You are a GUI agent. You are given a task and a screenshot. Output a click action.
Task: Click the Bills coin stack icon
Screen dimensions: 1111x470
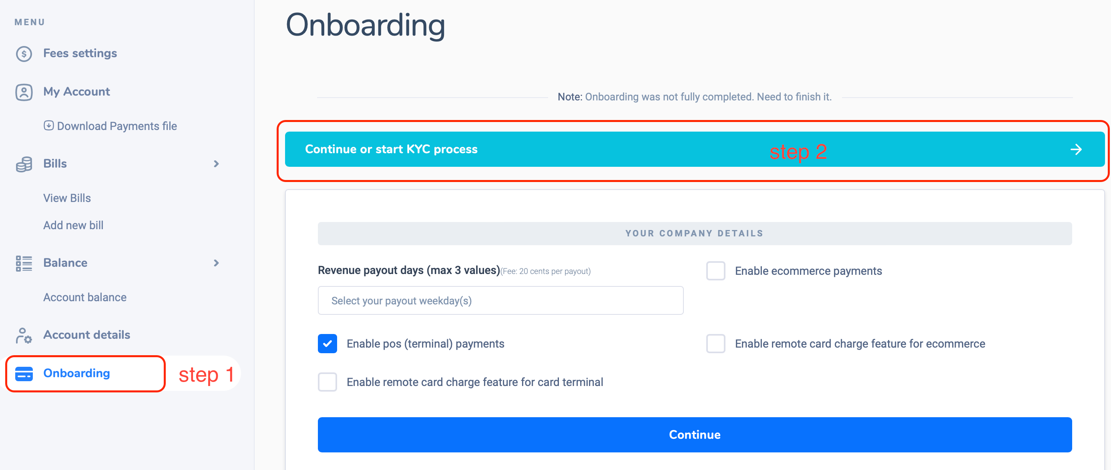pos(24,164)
